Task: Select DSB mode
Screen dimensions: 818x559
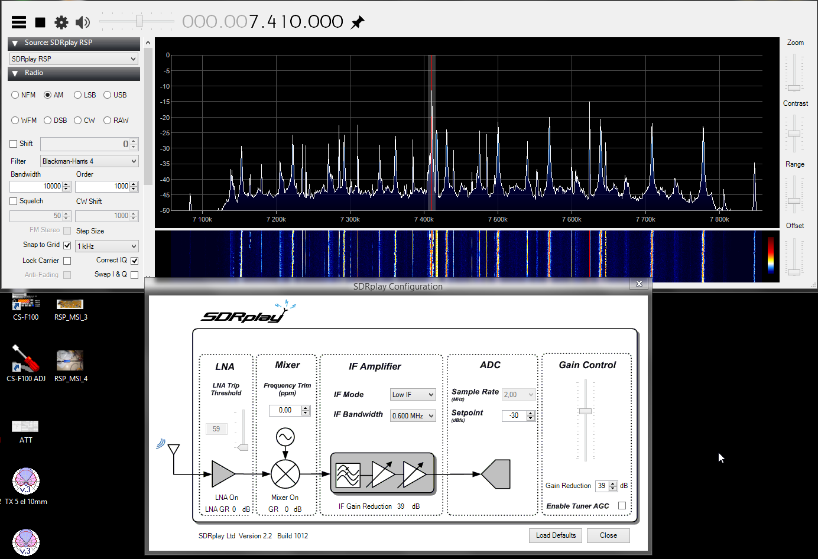Action: click(x=55, y=121)
